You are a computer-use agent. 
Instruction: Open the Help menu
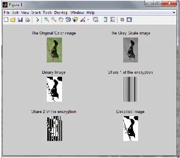click(90, 13)
